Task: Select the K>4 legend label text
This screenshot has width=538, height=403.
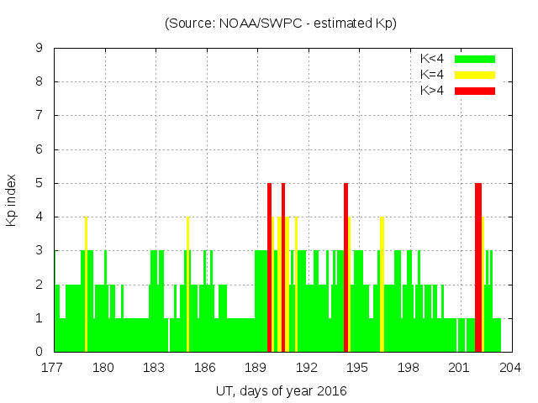Action: coord(433,91)
